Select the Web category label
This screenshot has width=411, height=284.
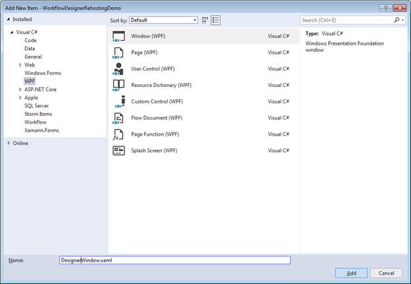[30, 65]
